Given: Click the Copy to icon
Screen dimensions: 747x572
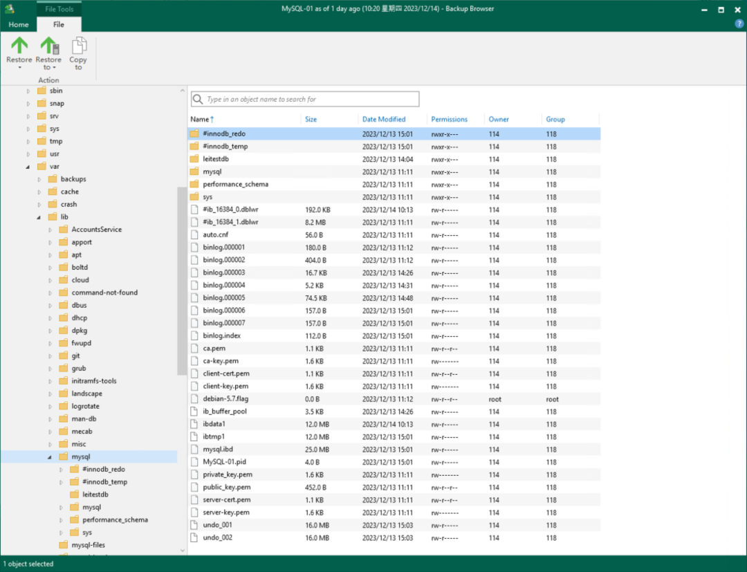Looking at the screenshot, I should (x=78, y=46).
